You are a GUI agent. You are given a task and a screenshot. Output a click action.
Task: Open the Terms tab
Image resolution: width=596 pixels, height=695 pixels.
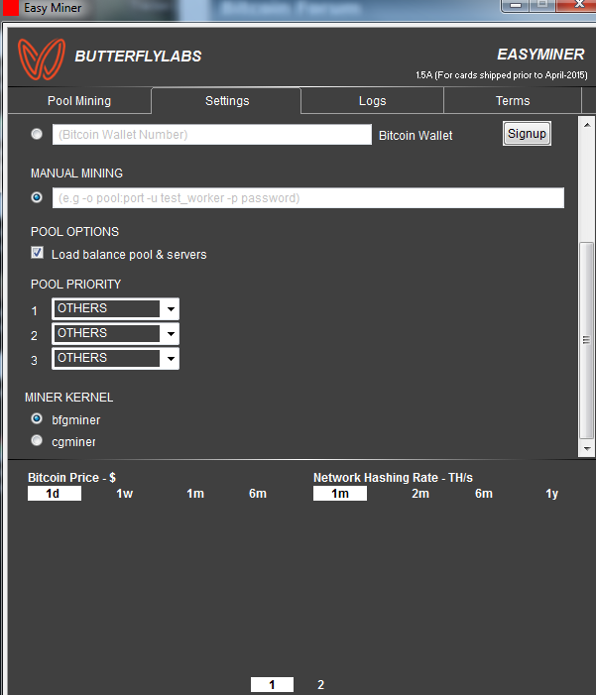pos(513,100)
